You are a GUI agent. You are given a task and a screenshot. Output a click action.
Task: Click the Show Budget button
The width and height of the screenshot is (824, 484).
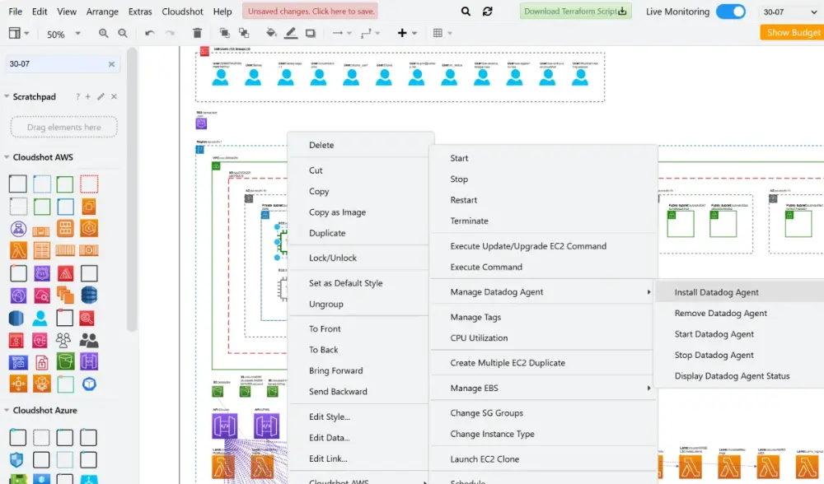[x=793, y=33]
